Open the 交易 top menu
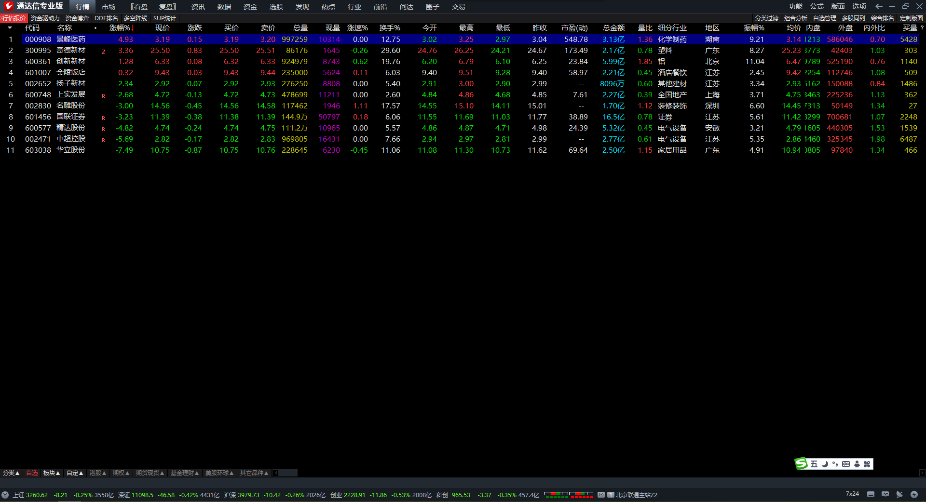The height and width of the screenshot is (502, 926). (x=459, y=7)
